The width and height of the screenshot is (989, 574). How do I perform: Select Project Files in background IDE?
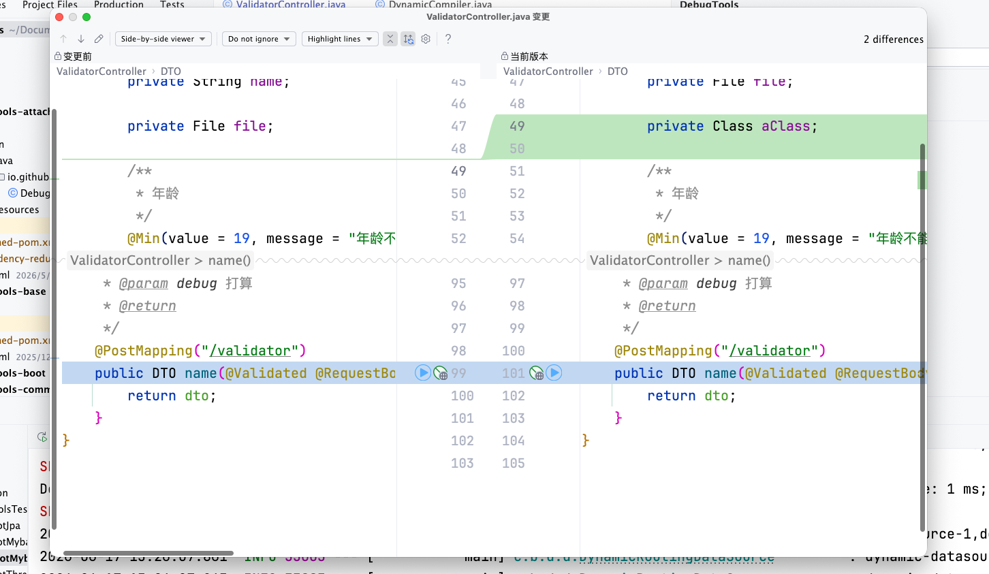50,4
